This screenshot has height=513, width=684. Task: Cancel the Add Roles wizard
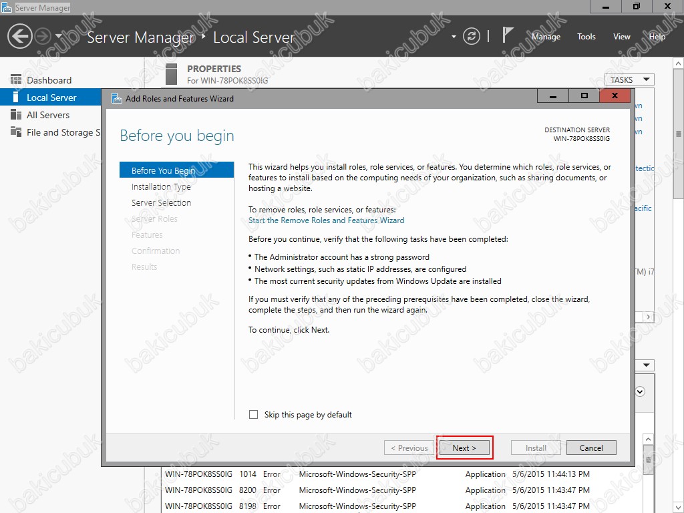pos(591,448)
